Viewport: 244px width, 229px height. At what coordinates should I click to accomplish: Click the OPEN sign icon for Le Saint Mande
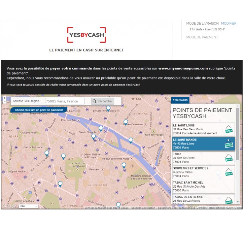(229, 144)
